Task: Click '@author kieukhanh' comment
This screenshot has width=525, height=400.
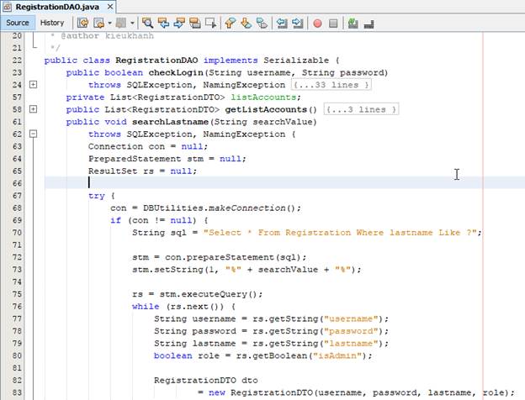Action: (x=107, y=36)
